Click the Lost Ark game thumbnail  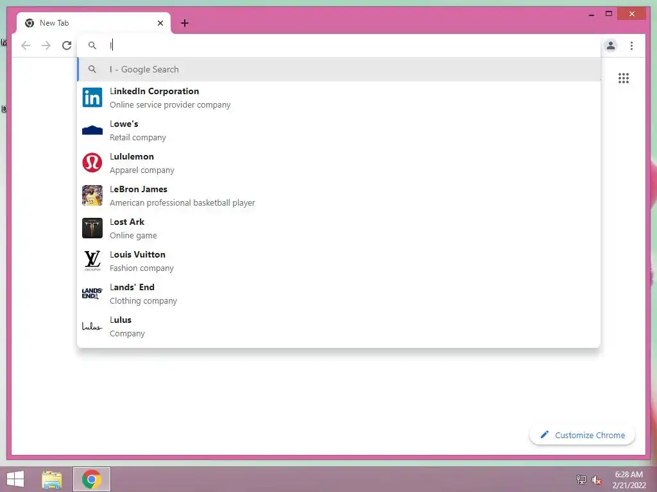click(92, 228)
